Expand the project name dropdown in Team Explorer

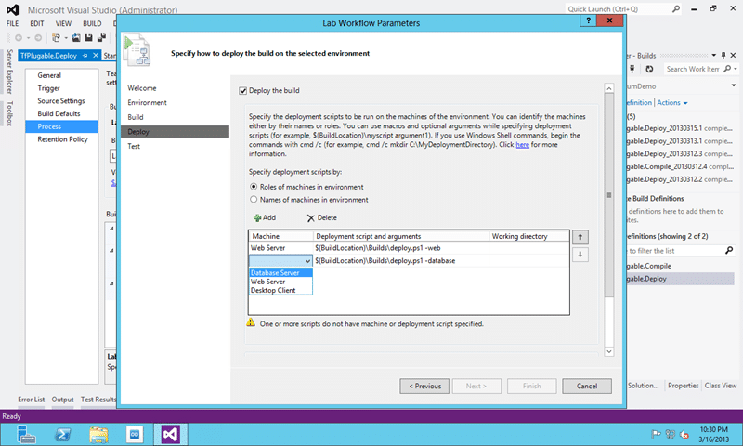coord(734,85)
